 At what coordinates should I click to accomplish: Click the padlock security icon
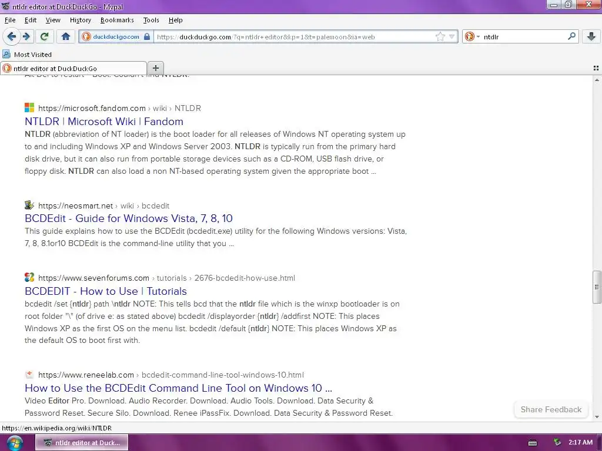pos(147,37)
